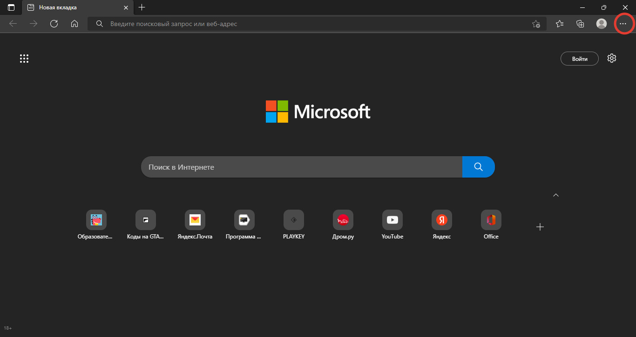
Task: Collapse quick links with chevron arrow
Action: pos(555,195)
